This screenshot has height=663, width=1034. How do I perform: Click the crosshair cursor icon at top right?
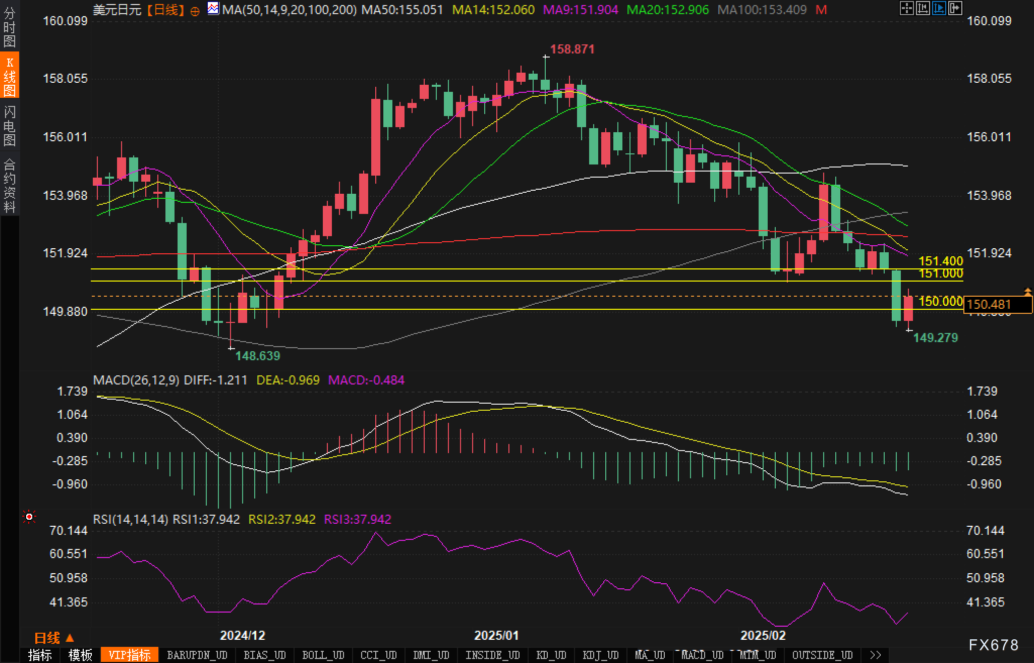pos(906,8)
